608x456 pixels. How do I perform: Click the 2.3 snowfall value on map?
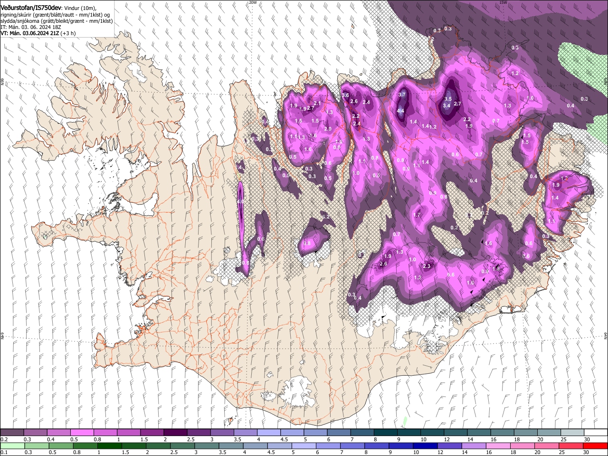(x=427, y=266)
